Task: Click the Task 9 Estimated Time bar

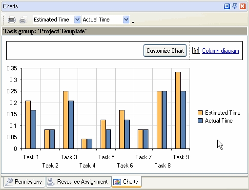Action: pyautogui.click(x=178, y=110)
